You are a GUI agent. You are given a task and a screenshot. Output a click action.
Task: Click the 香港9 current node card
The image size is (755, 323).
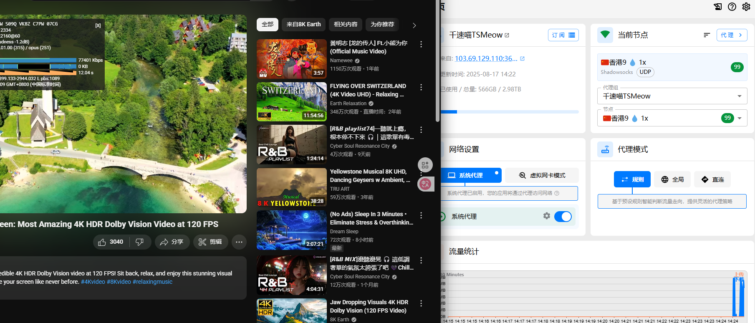click(x=672, y=67)
